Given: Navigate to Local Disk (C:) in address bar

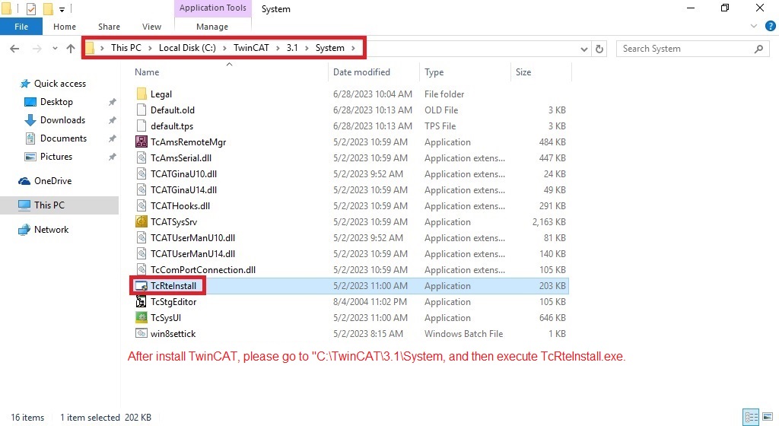Looking at the screenshot, I should coord(187,48).
